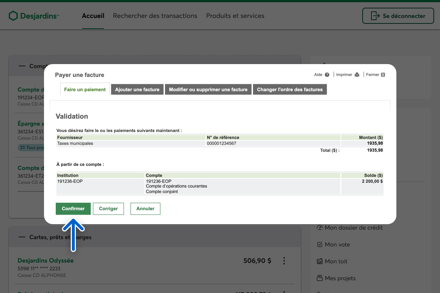
Task: Click the Aide question mark icon
Action: [327, 75]
